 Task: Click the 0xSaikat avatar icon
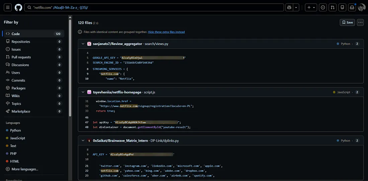[89, 141]
